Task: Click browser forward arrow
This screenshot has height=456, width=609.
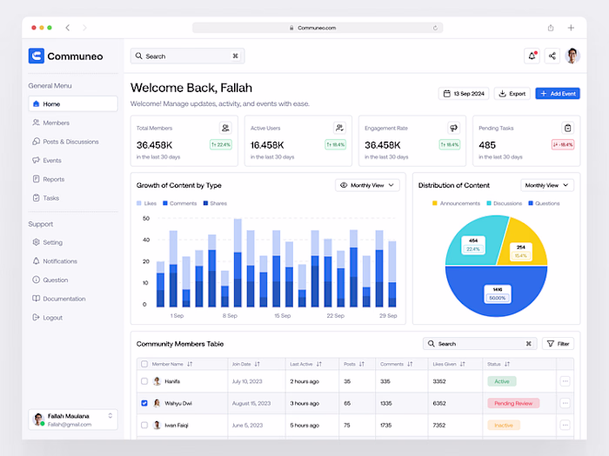Action: click(84, 28)
